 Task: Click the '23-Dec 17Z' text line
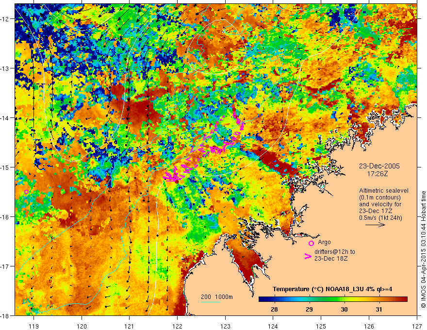pos(376,211)
